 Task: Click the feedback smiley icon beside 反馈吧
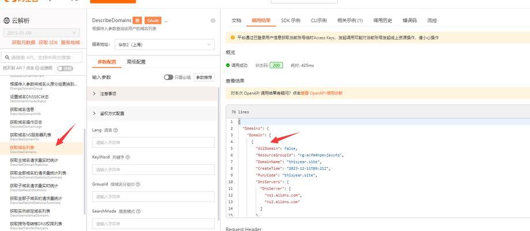(x=37, y=68)
